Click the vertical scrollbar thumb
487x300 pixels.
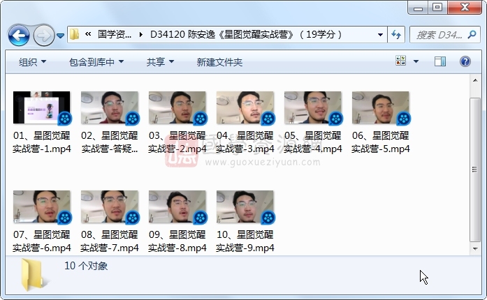[x=475, y=170]
